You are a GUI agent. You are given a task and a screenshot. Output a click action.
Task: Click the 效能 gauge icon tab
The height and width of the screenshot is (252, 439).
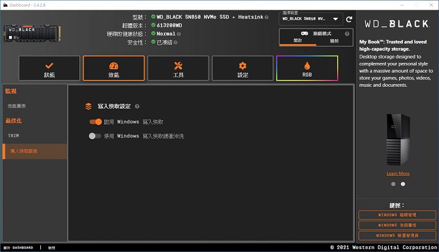[x=113, y=68]
